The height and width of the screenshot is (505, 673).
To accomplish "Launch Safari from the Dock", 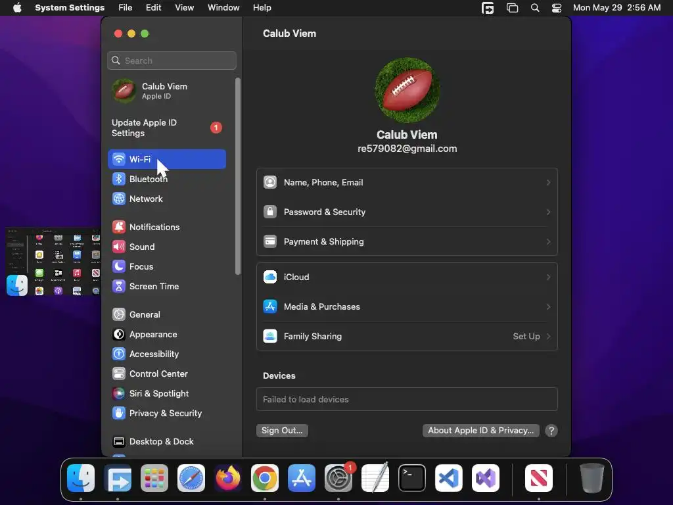I will coord(191,478).
